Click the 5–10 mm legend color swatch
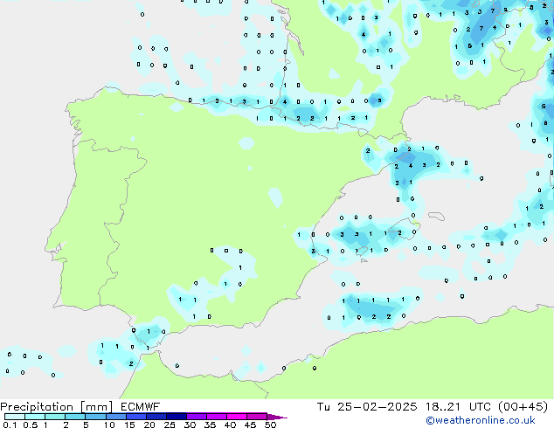Viewport: 554px width, 428px height. coord(95,417)
